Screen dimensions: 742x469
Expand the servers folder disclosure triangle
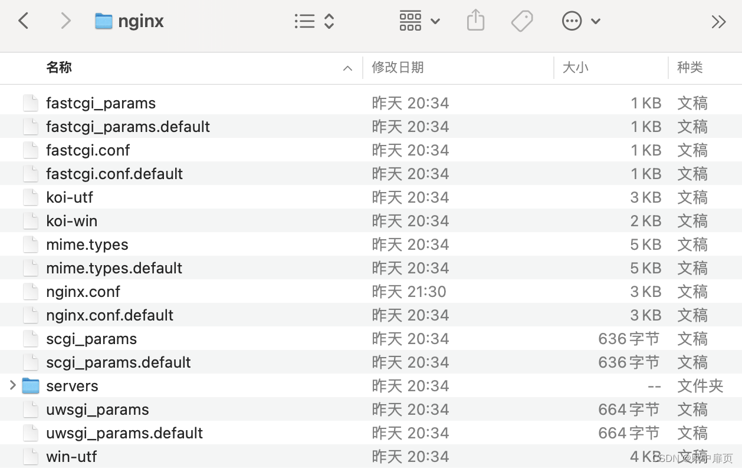pyautogui.click(x=12, y=385)
